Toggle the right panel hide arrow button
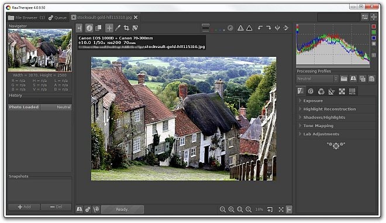This screenshot has width=386, height=223. (289, 210)
